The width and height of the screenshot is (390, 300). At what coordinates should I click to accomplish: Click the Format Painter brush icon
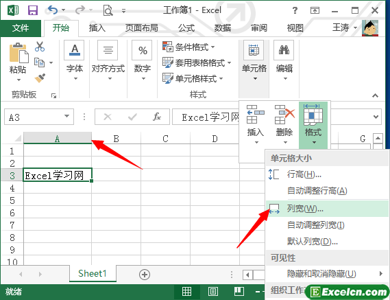[x=40, y=78]
